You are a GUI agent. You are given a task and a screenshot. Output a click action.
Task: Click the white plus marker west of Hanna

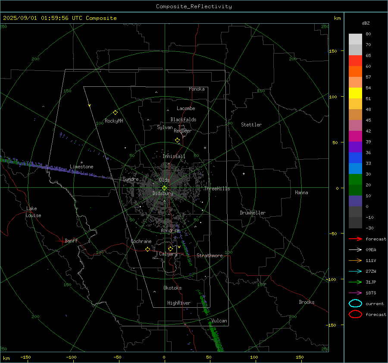coord(244,174)
